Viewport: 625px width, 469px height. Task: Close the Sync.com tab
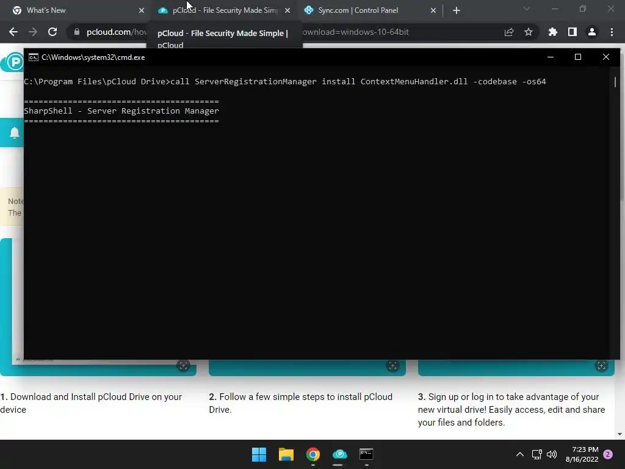[433, 10]
